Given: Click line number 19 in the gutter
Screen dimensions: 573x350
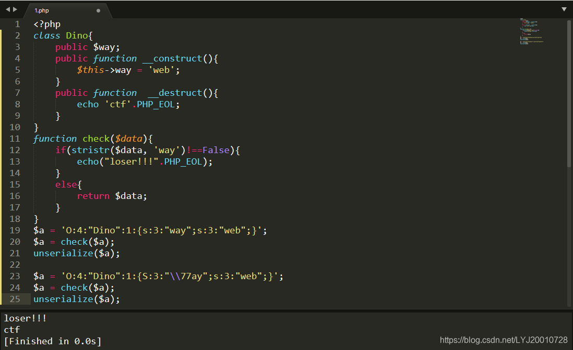Looking at the screenshot, I should (x=15, y=230).
